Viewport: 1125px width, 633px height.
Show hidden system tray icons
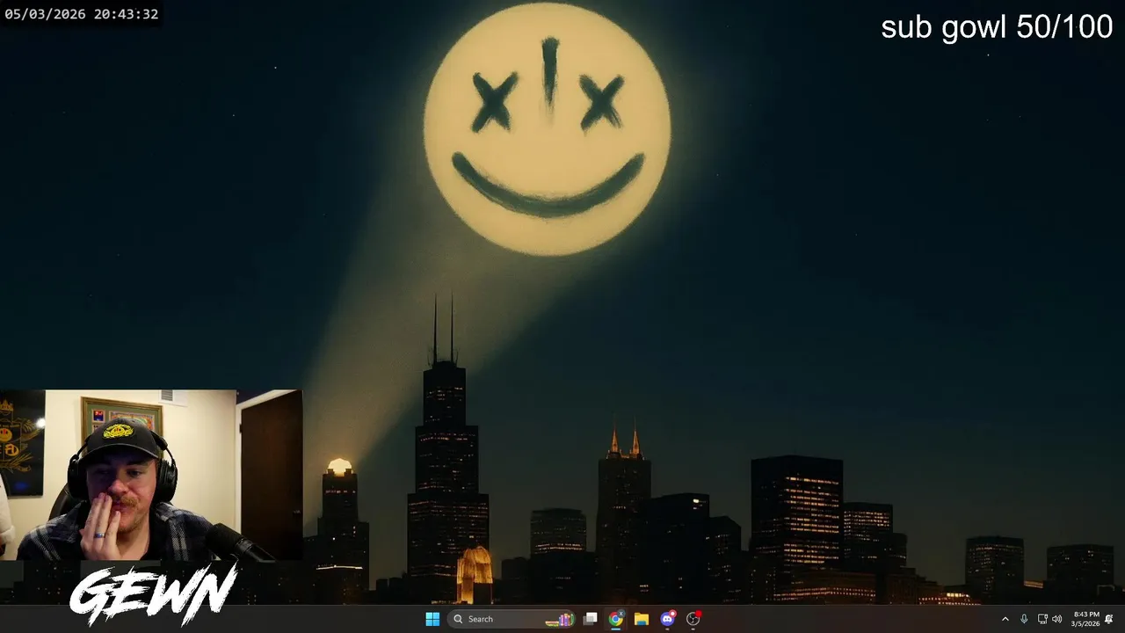click(x=1005, y=619)
